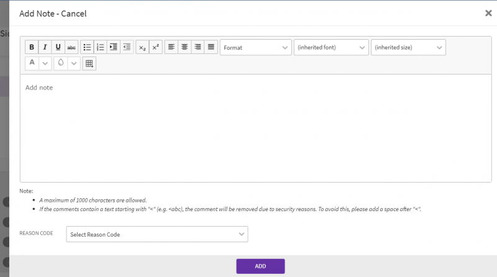This screenshot has width=497, height=277.
Task: Open the font color picker arrow
Action: [45, 63]
